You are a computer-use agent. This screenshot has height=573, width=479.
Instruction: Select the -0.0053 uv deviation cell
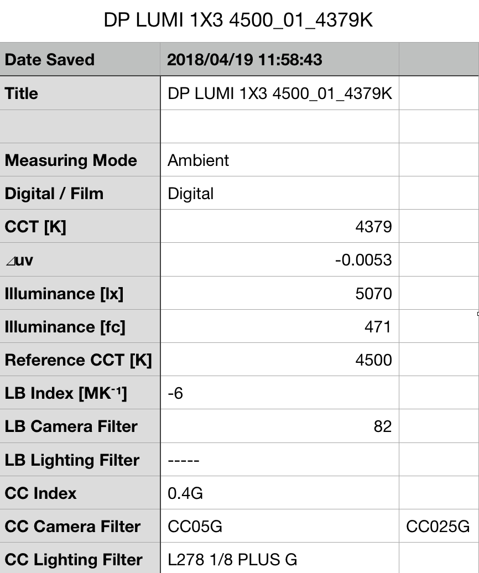(363, 260)
